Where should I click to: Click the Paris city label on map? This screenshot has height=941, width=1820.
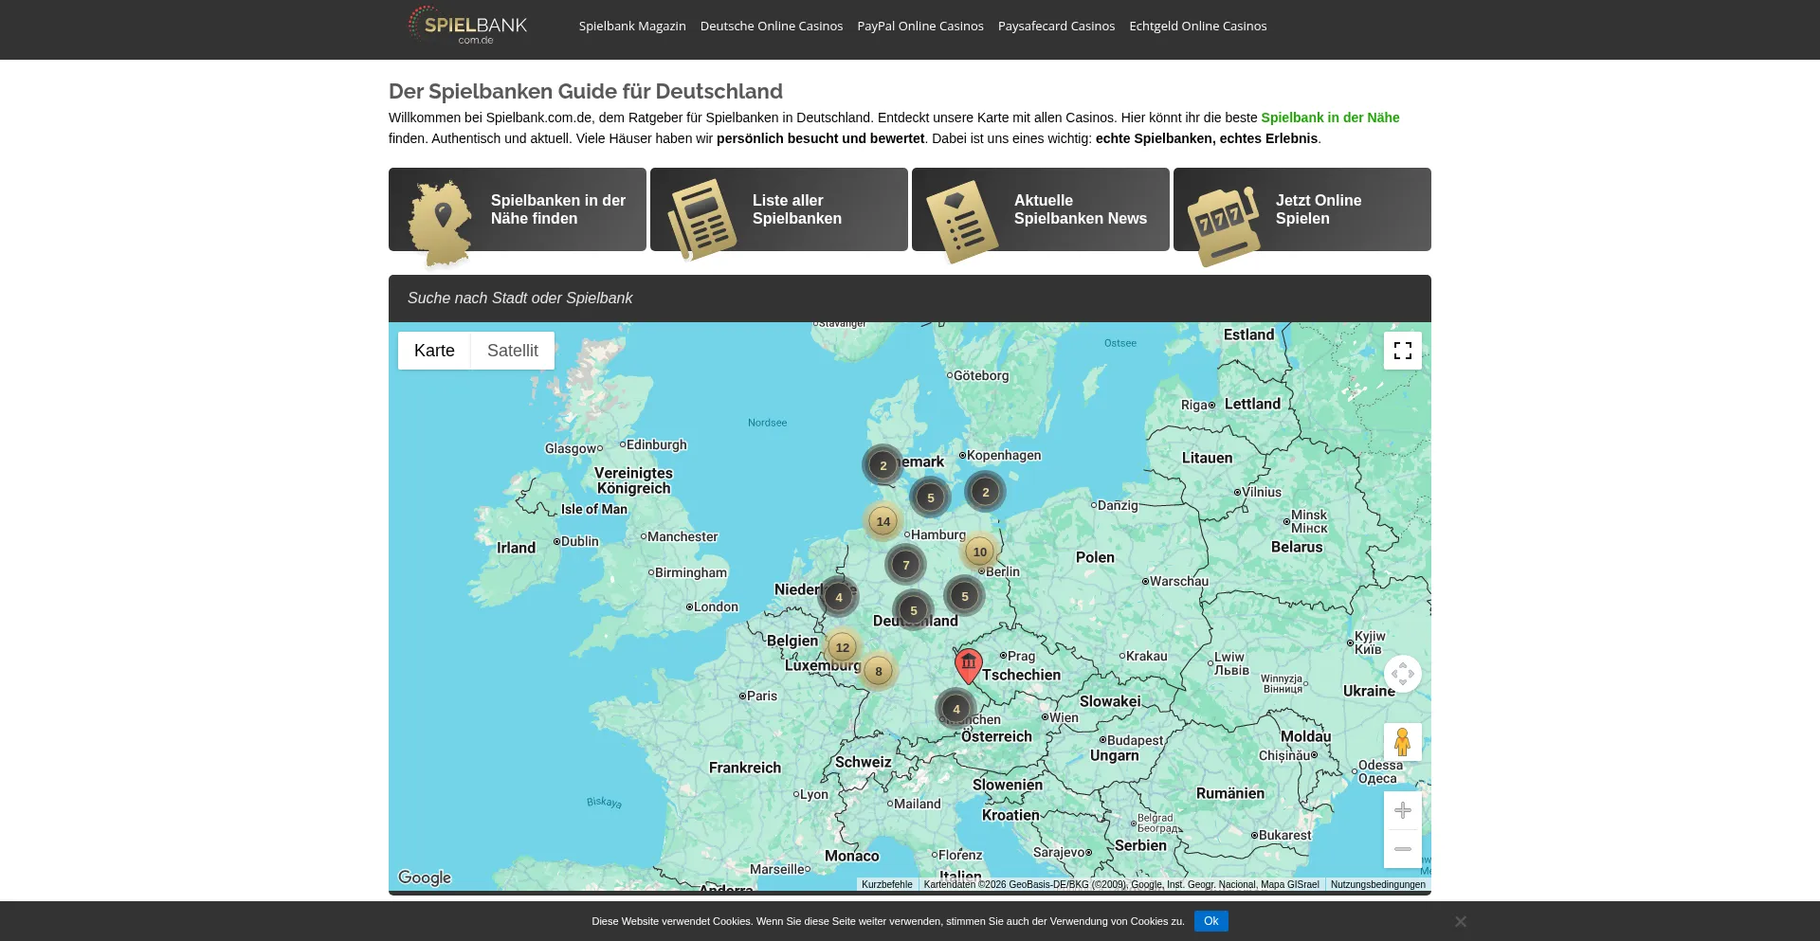click(x=762, y=696)
